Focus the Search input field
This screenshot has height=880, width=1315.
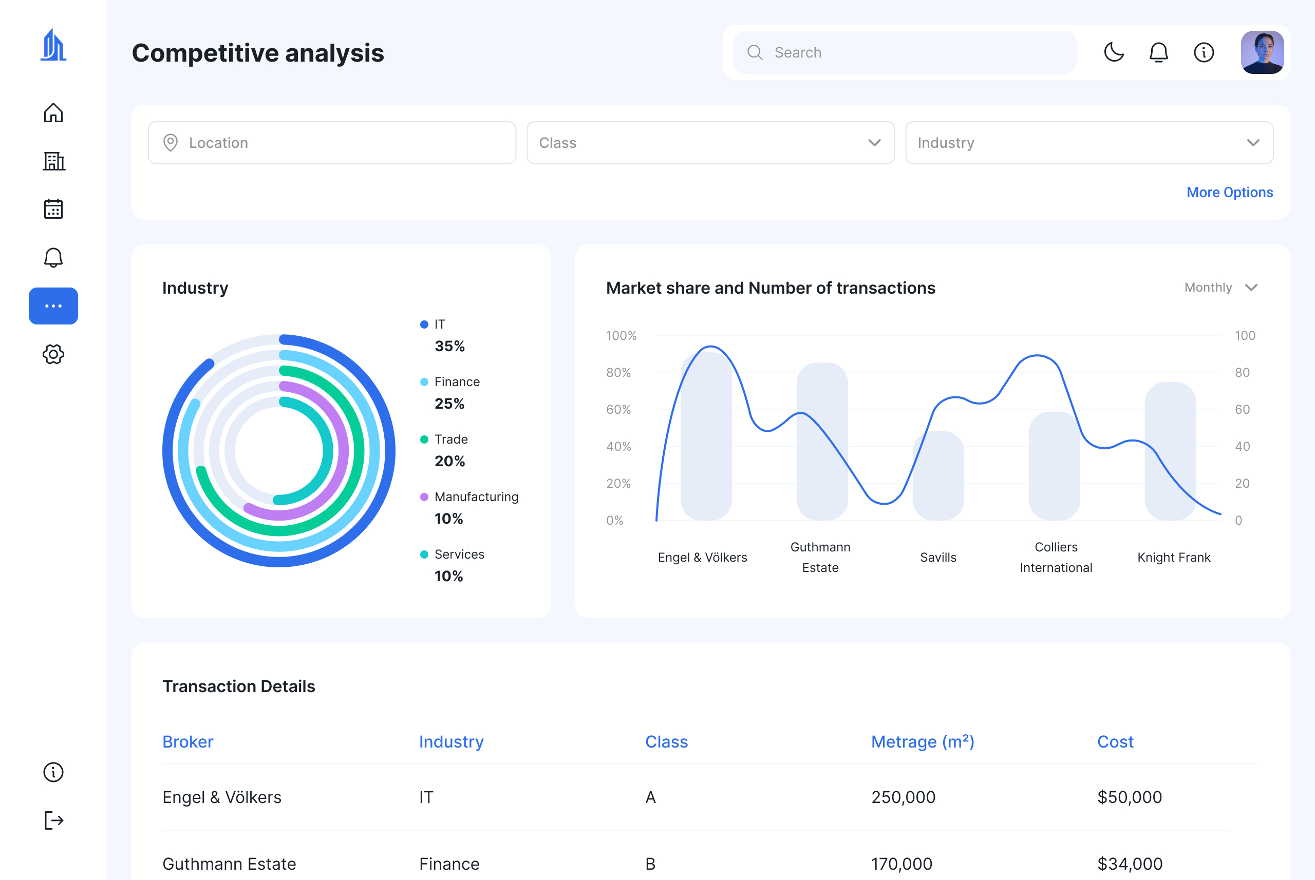pos(905,52)
